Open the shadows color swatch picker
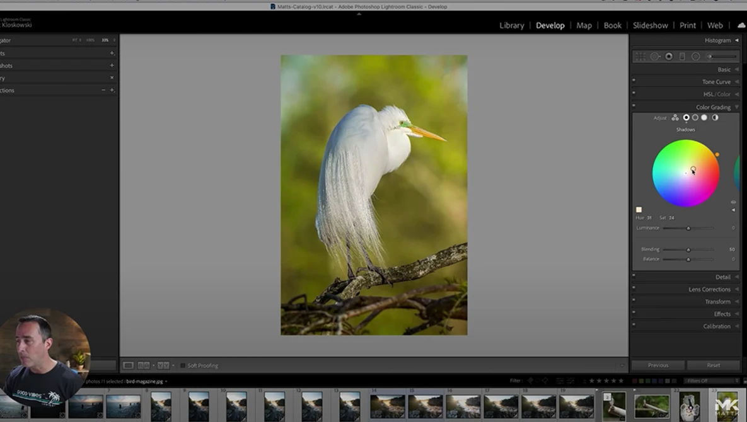Image resolution: width=747 pixels, height=422 pixels. tap(639, 210)
